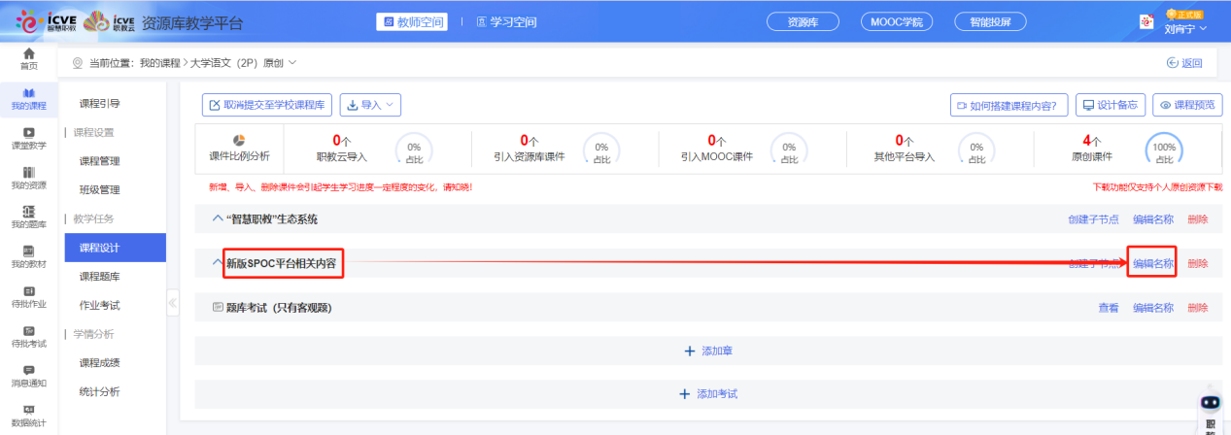Switch to 学习空间 tab
The image size is (1231, 435).
(x=506, y=22)
